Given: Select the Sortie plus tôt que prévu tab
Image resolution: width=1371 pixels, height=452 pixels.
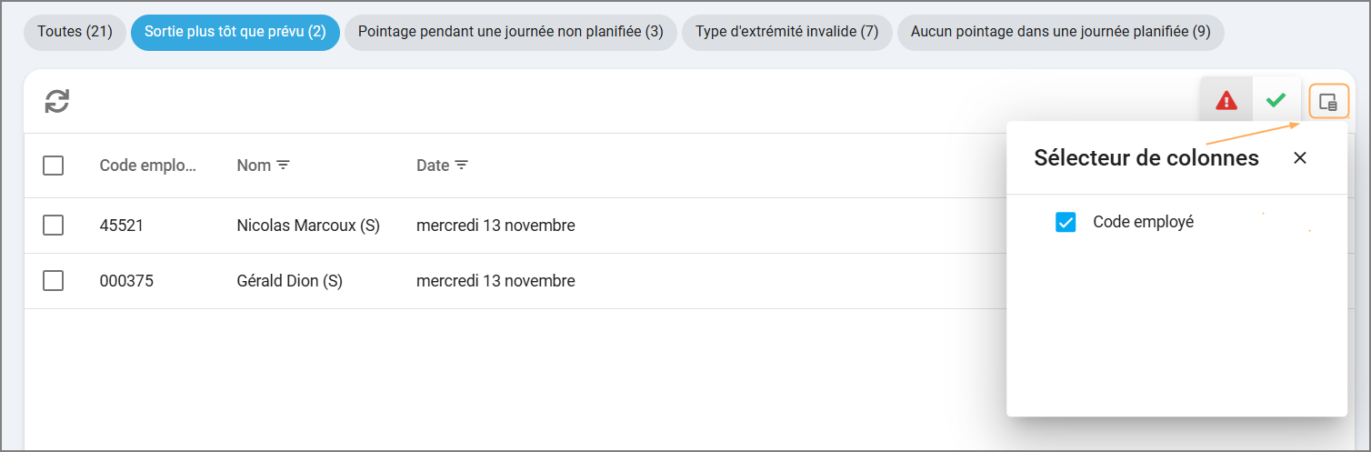Looking at the screenshot, I should (235, 32).
